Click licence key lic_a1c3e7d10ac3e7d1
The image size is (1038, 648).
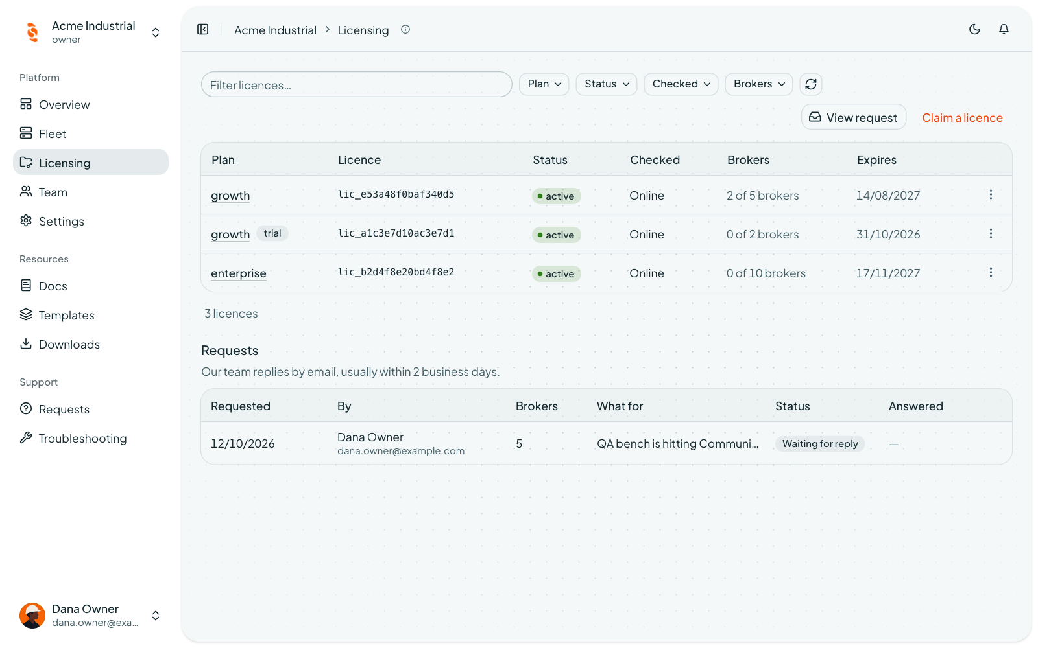(396, 233)
